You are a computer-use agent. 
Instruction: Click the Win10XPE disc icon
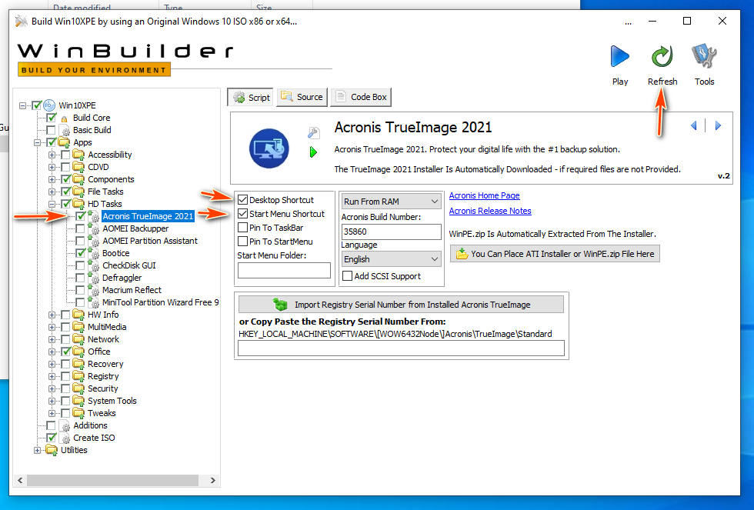click(49, 105)
